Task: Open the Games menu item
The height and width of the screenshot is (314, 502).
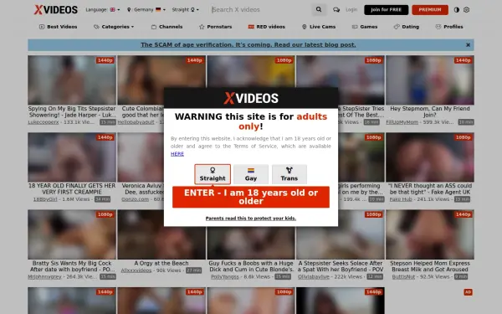Action: click(365, 27)
